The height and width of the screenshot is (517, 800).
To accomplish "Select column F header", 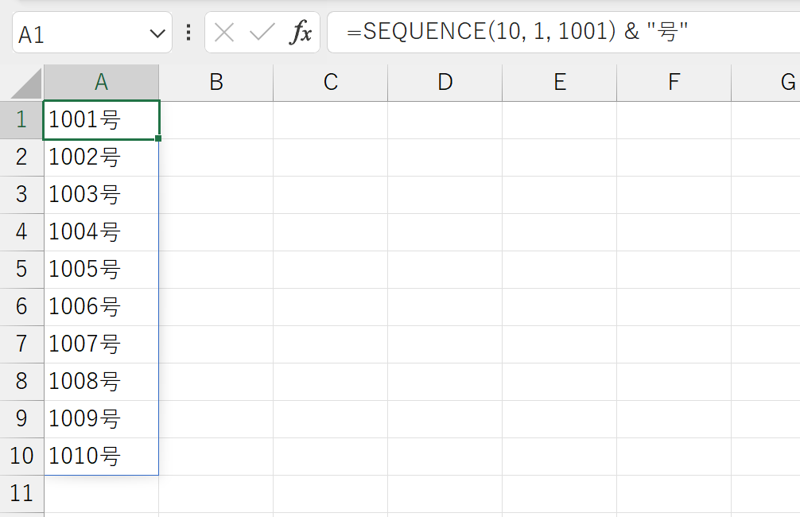I will [674, 82].
